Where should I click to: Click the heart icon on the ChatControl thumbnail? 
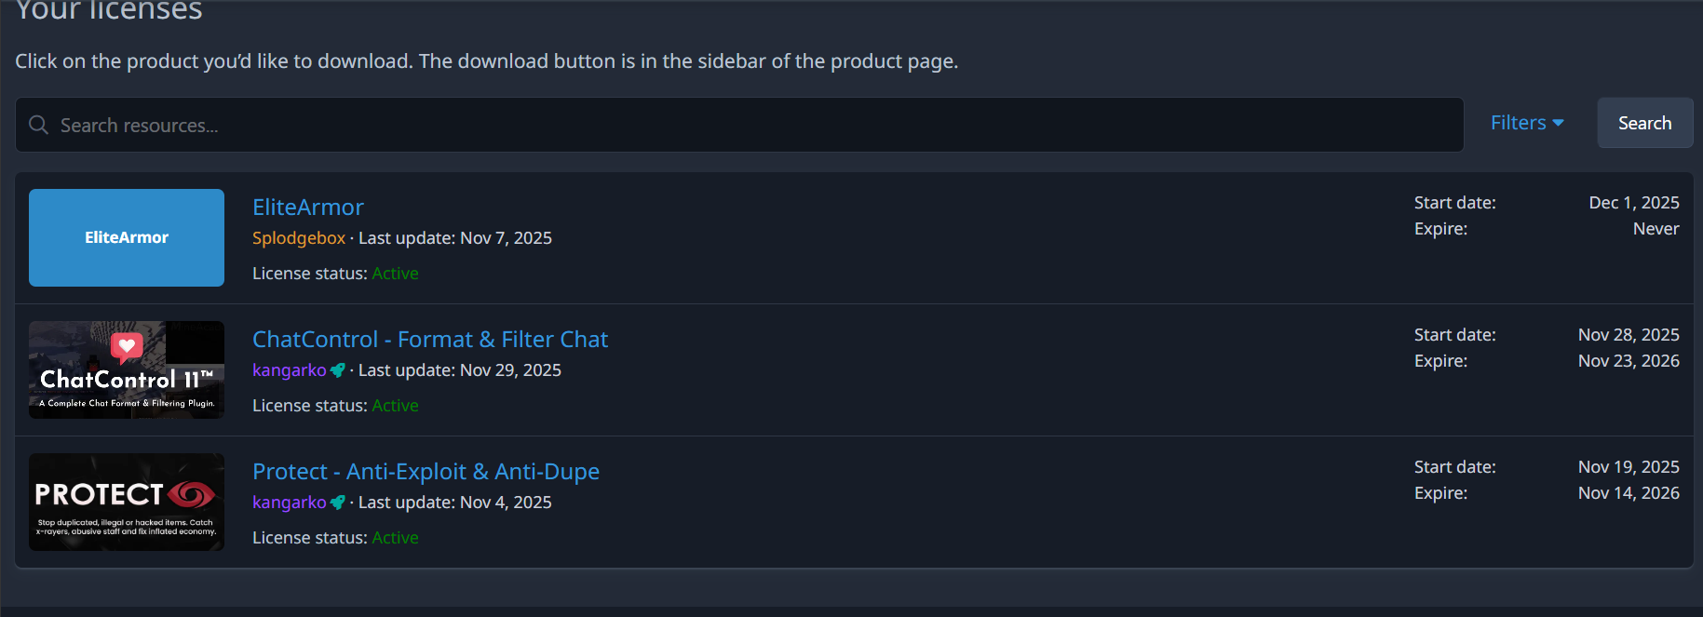click(x=127, y=347)
